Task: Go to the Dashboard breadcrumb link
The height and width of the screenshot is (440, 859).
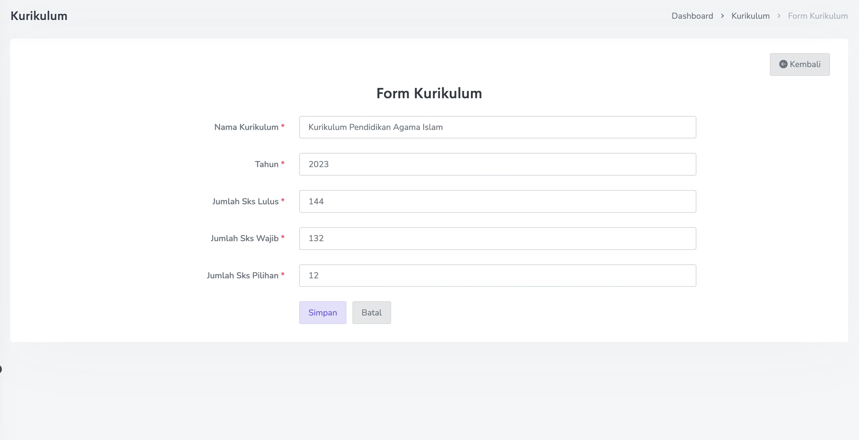Action: click(692, 16)
